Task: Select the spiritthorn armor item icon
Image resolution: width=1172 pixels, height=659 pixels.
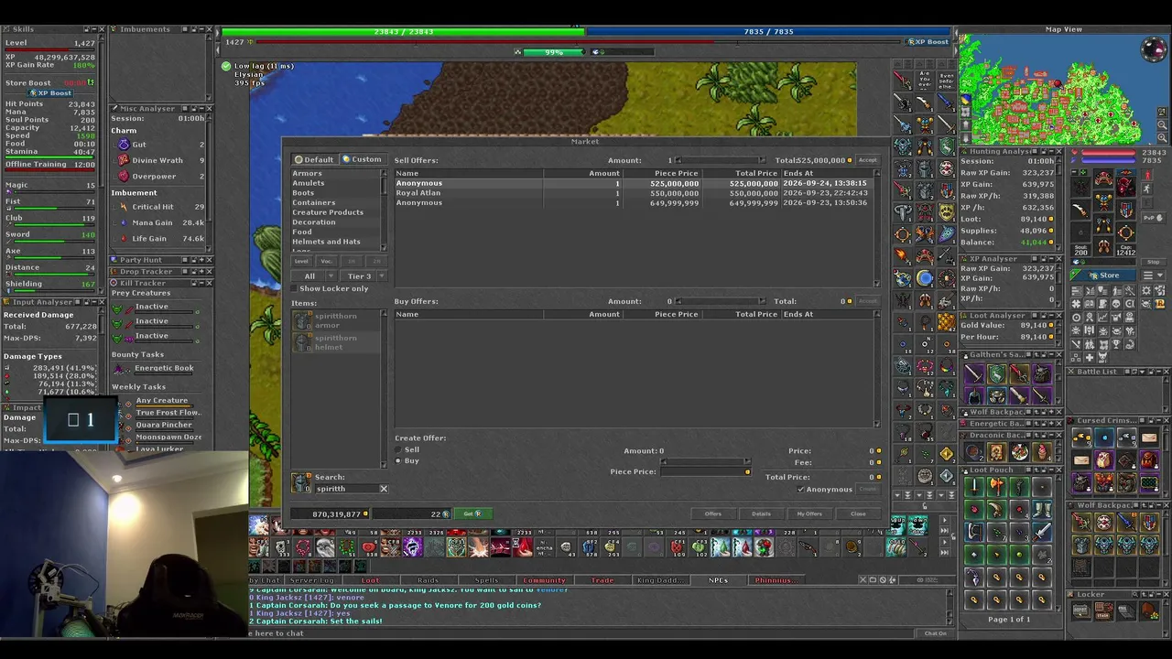Action: coord(302,320)
